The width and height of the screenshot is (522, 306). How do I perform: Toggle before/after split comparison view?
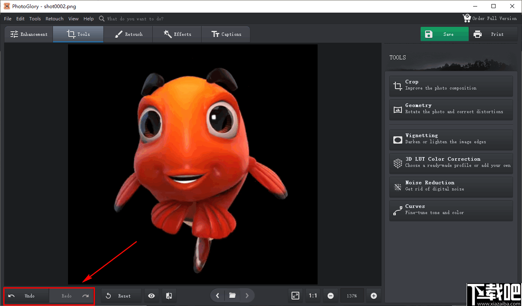[169, 296]
